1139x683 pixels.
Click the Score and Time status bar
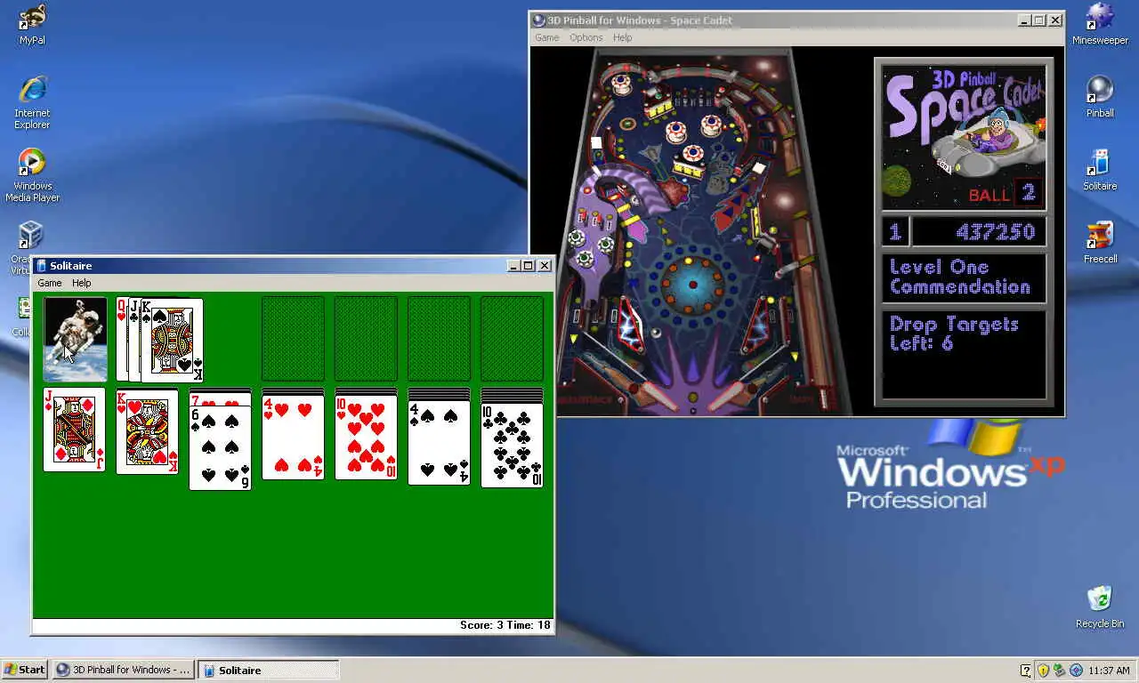click(x=293, y=625)
